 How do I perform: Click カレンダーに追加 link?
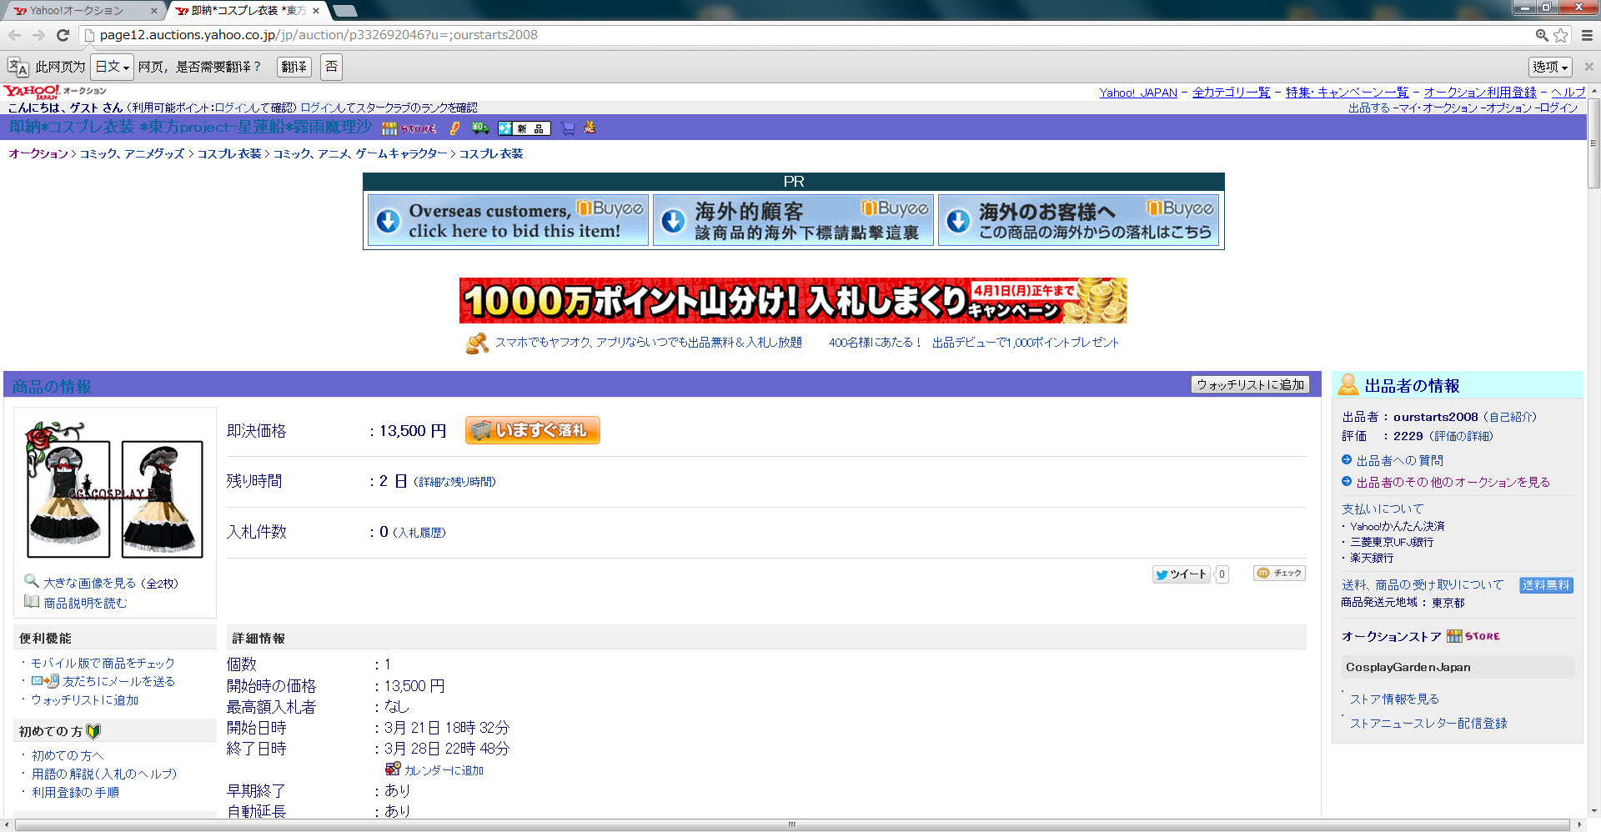[x=443, y=770]
